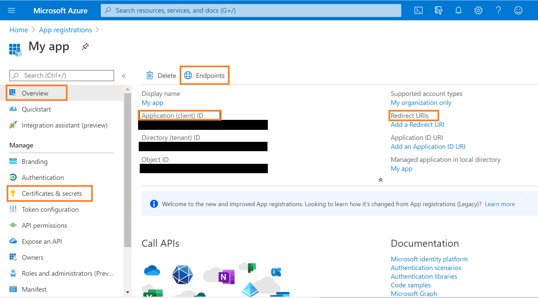The image size is (538, 298).
Task: Focus the top resource search box
Action: click(251, 11)
